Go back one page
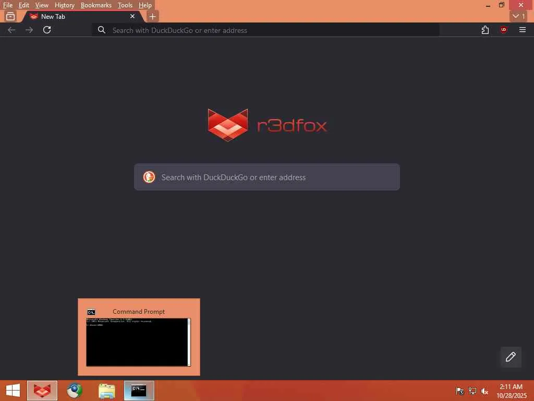534x401 pixels. (11, 30)
